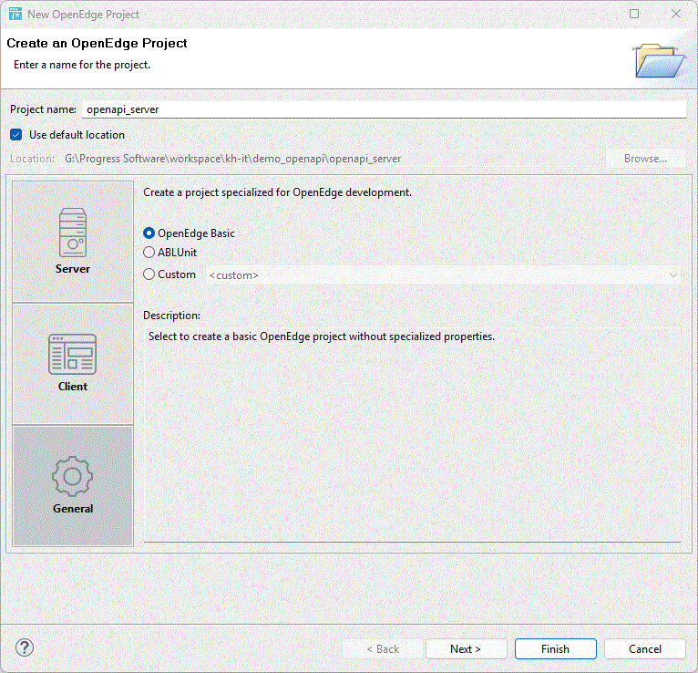
Task: Click into the Project name field
Action: [x=385, y=109]
